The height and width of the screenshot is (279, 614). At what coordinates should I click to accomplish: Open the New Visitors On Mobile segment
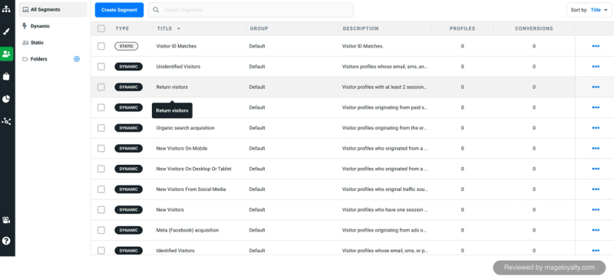(182, 148)
